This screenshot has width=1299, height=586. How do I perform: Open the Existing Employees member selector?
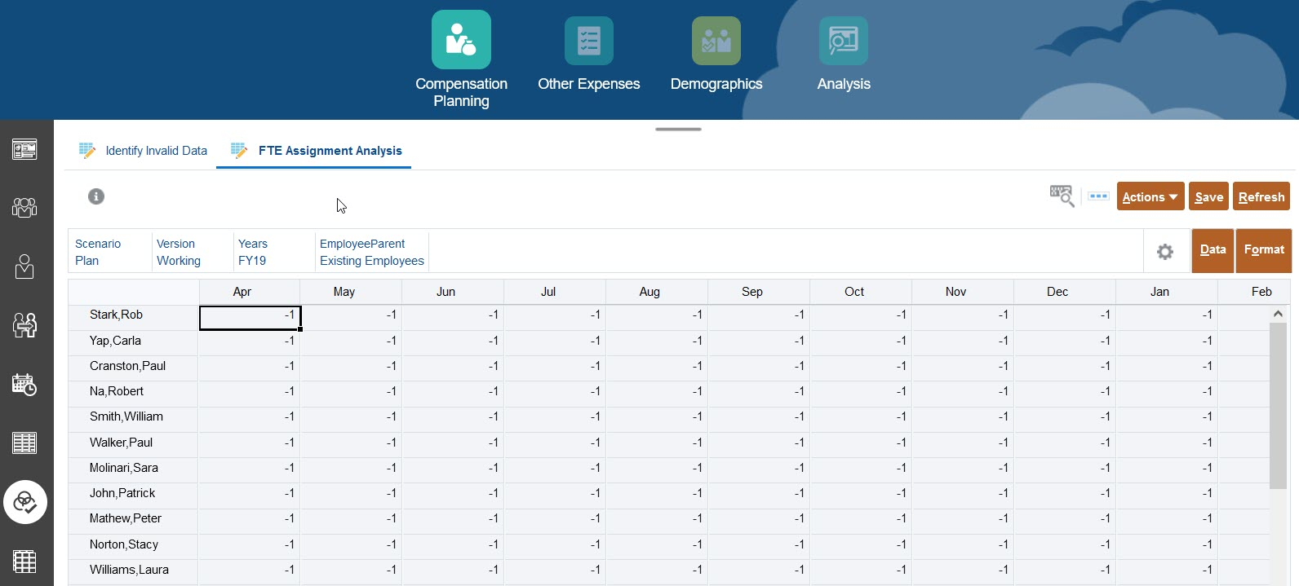tap(371, 261)
